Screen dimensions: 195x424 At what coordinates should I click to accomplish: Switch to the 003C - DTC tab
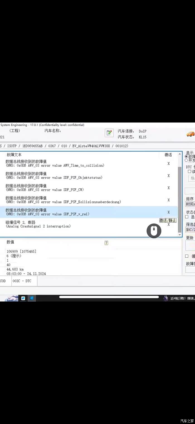pyautogui.click(x=24, y=281)
